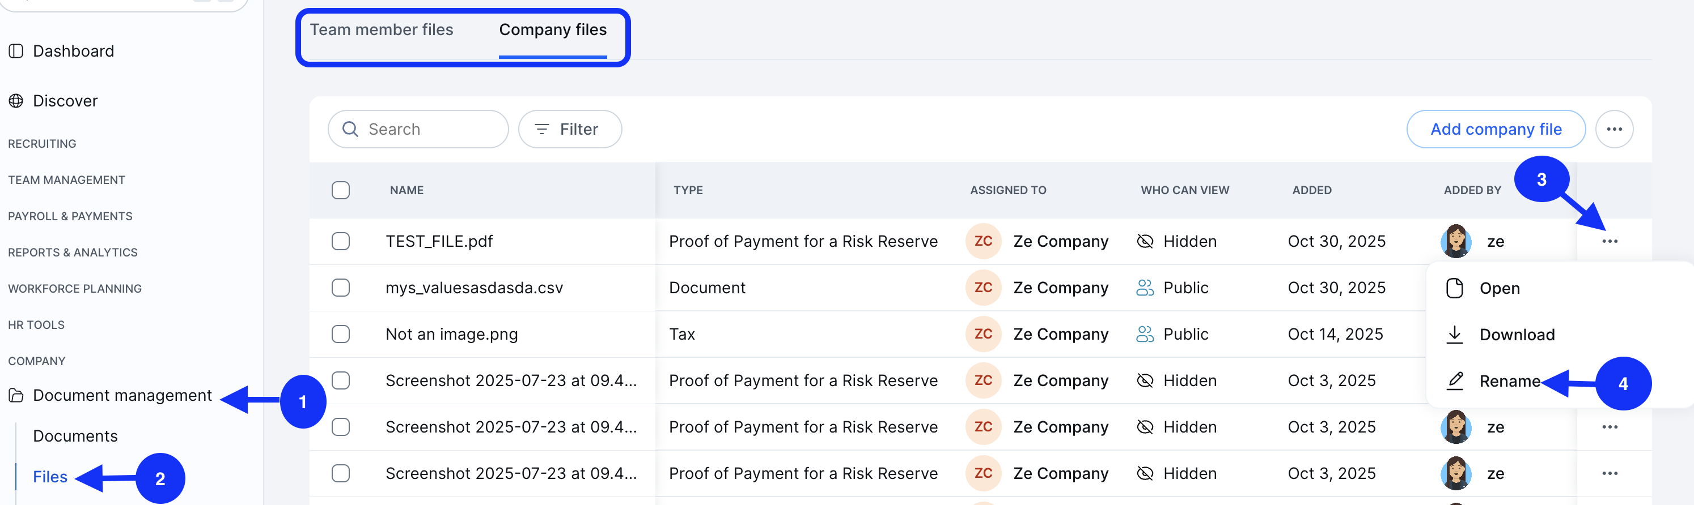Click the ASSIGNED TO column header
Image resolution: width=1694 pixels, height=505 pixels.
(1007, 190)
